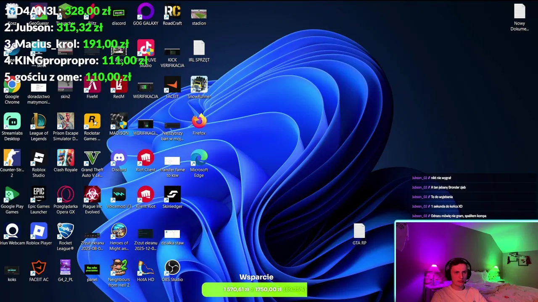Select the IRL SPRZĘT text document

199,52
